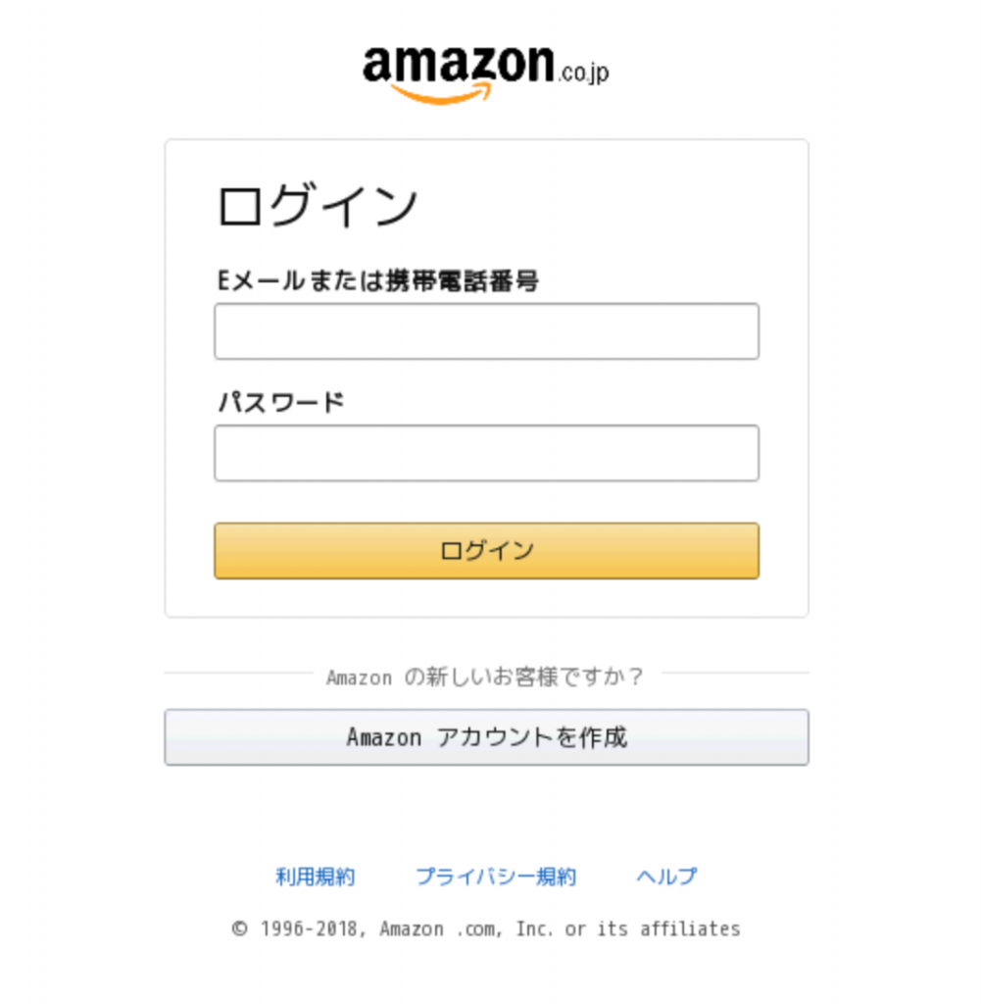Viewport: 981px width, 1004px height.
Task: Click the divider line right of new-customer text
Action: click(735, 674)
